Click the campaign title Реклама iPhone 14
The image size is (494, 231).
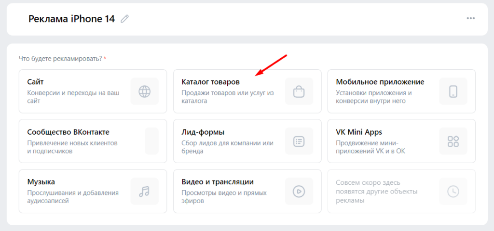point(71,19)
